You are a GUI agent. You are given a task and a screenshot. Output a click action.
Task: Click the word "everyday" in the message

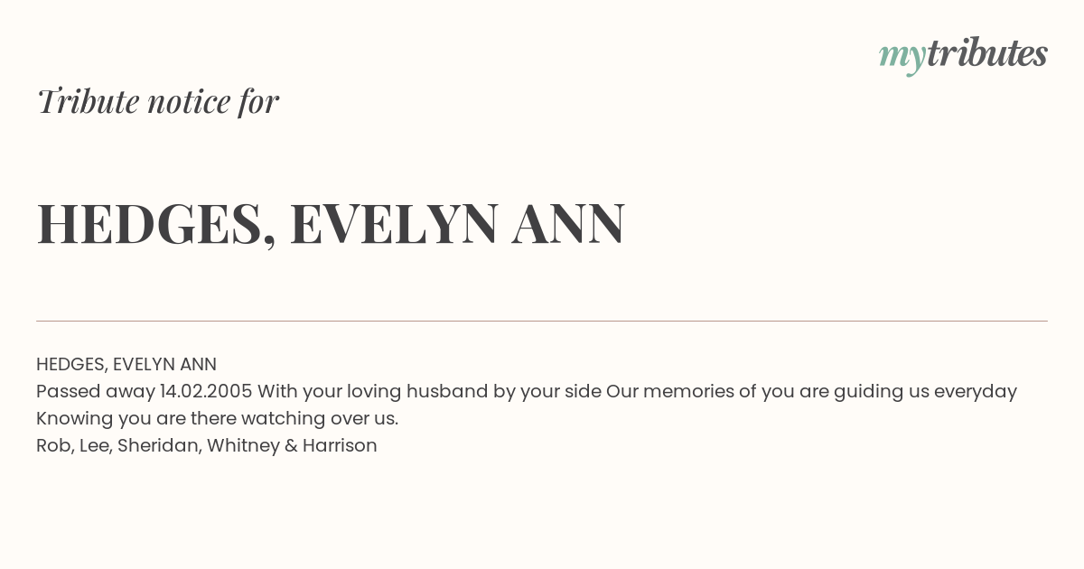click(x=976, y=391)
